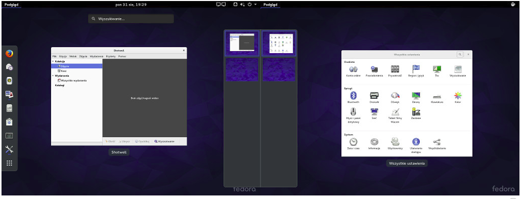Image resolution: width=522 pixels, height=199 pixels.
Task: Click the dual-monitor icon in top bar
Action: 221,5
